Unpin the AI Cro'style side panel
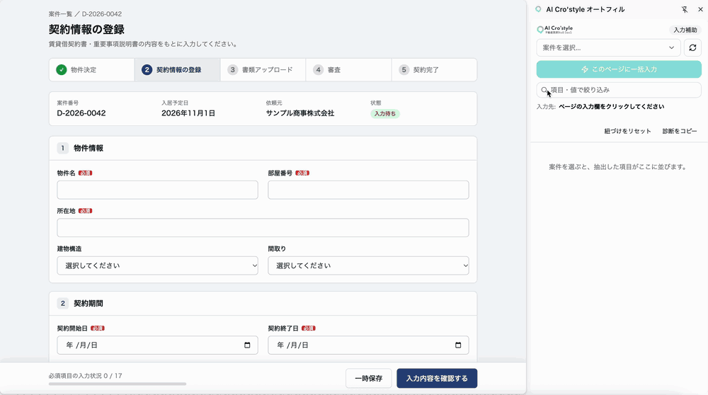This screenshot has width=708, height=395. 685,9
